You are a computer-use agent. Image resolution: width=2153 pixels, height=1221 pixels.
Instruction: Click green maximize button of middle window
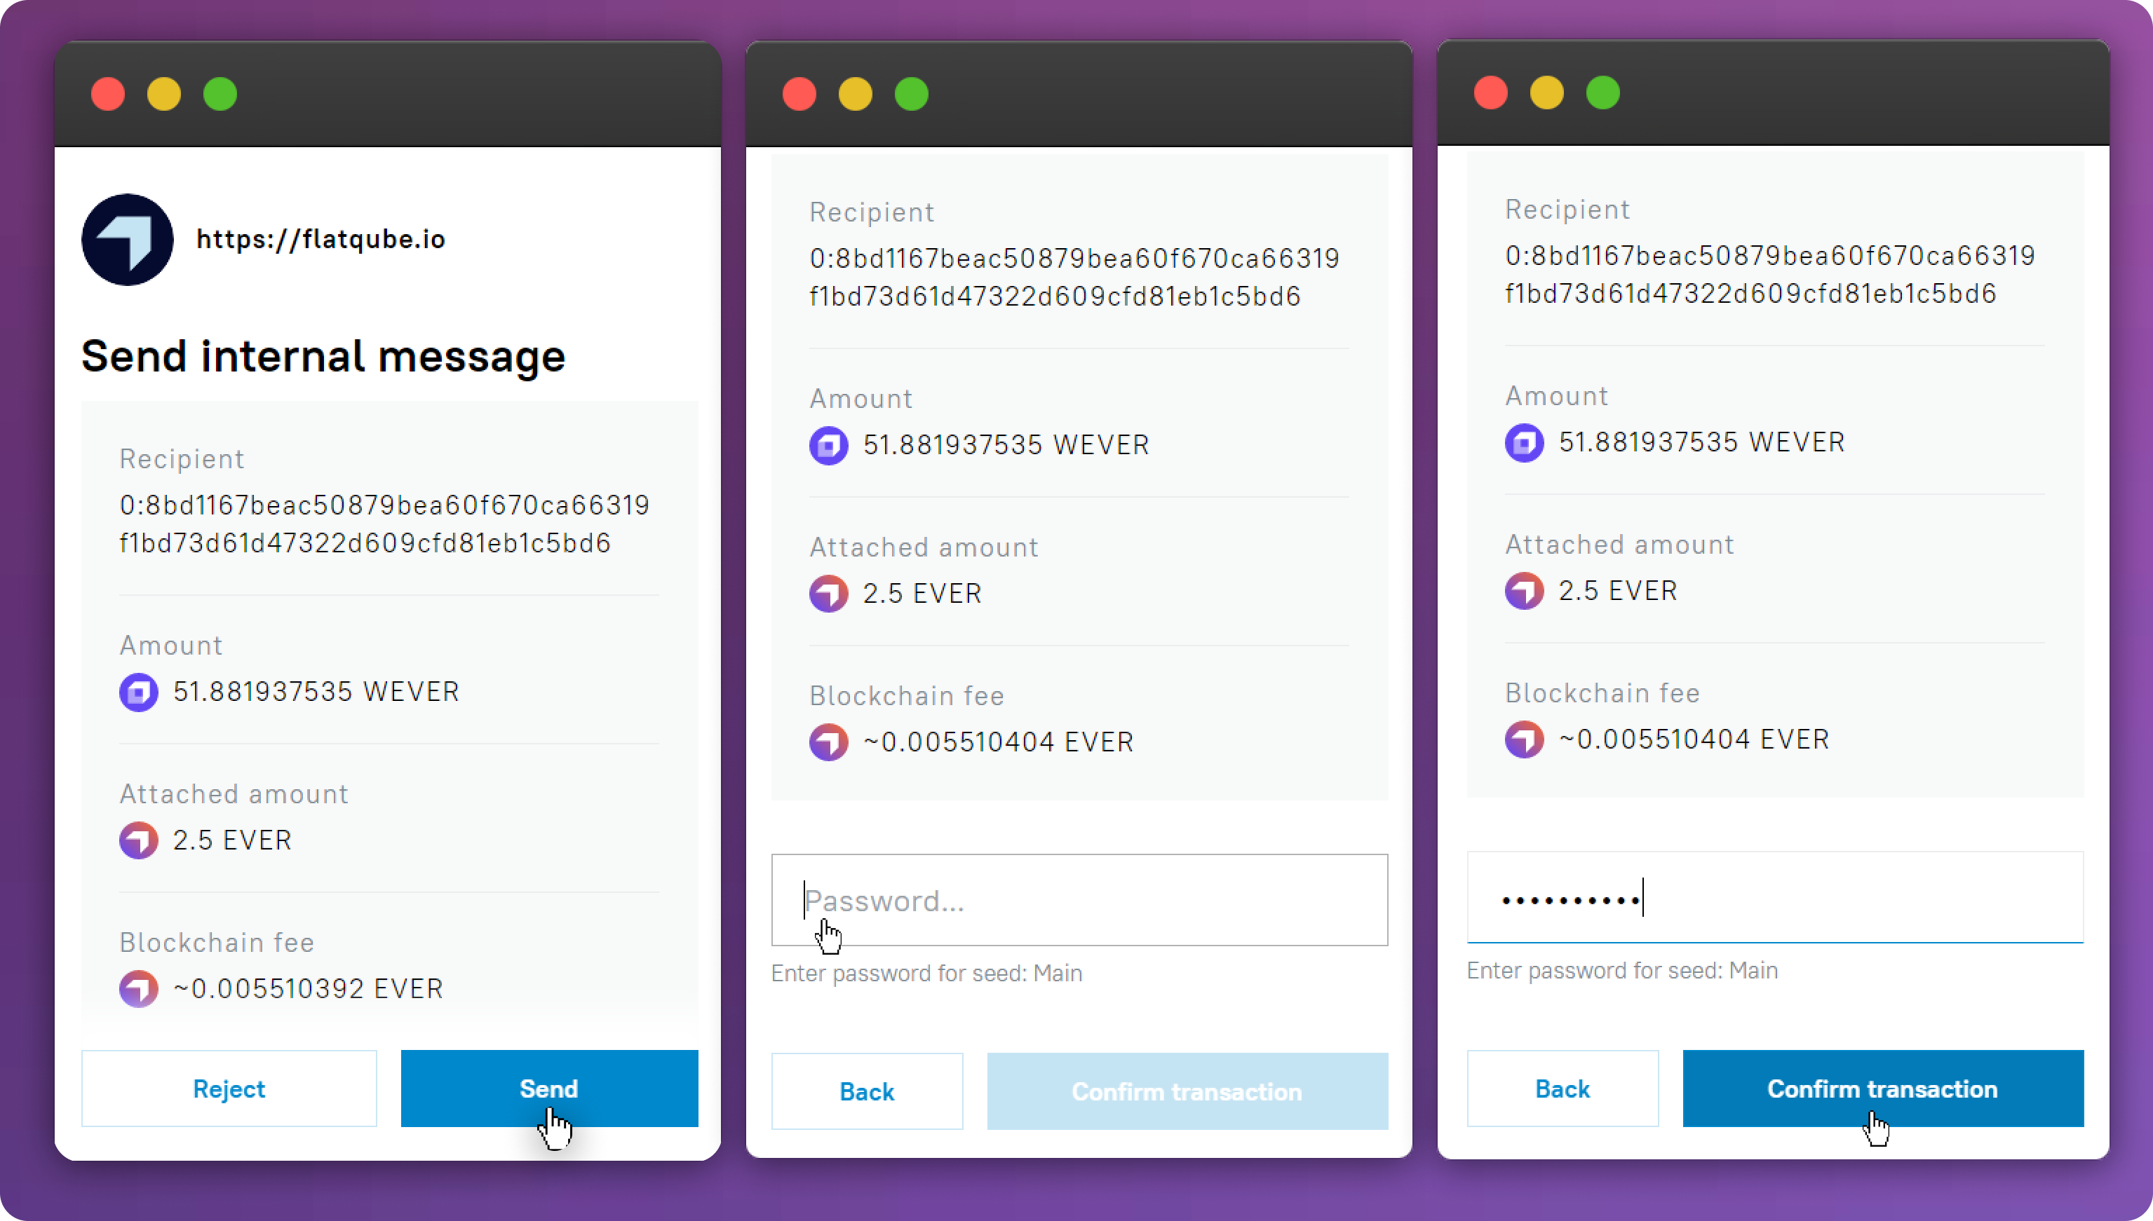[911, 94]
